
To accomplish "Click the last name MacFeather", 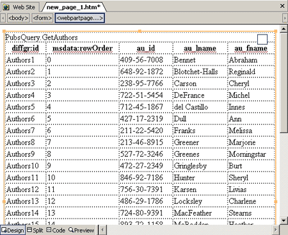I will [193, 213].
